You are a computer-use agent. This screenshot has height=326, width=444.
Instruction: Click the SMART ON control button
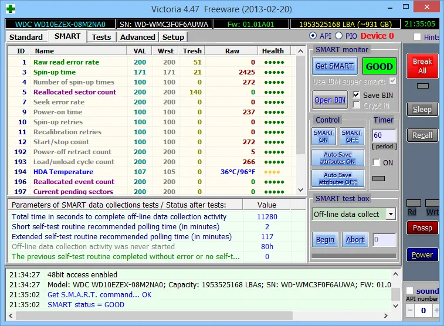point(323,137)
